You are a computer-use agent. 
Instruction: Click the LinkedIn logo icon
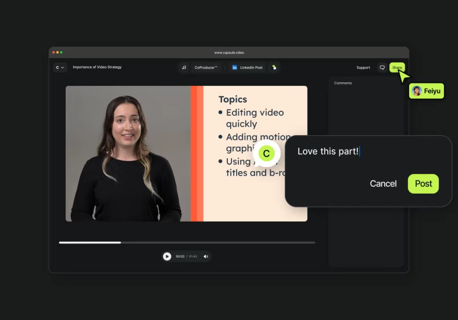pyautogui.click(x=235, y=68)
